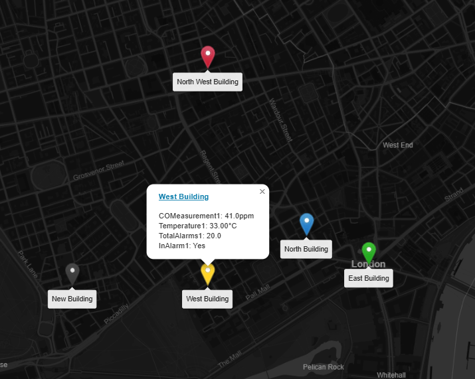The image size is (475, 379).
Task: Click the Whitehall map label
Action: pos(391,374)
